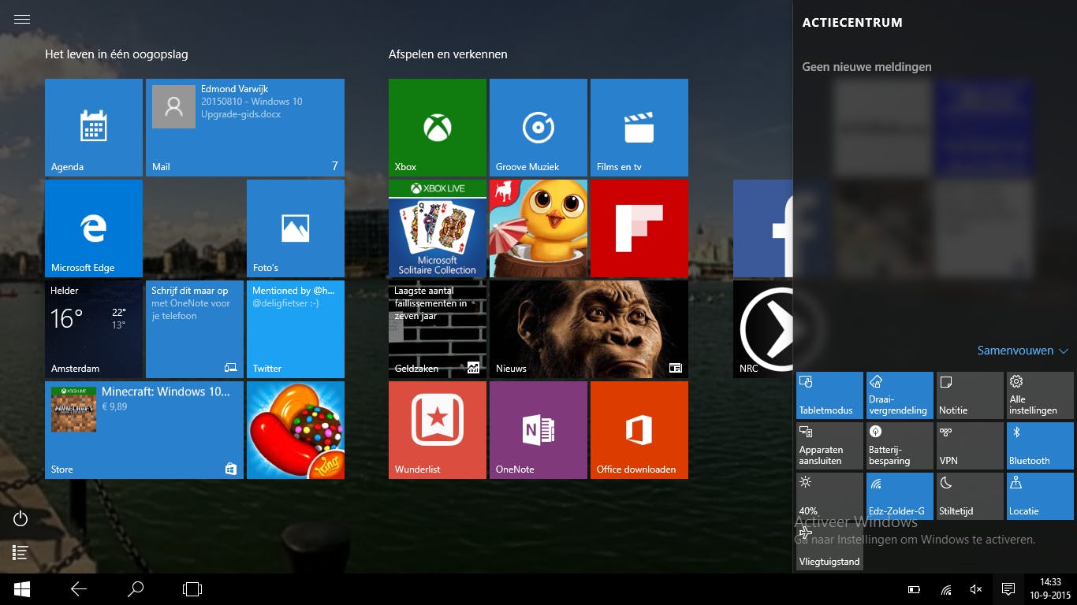Open the Foto's tile
Screen dimensions: 1077x605
[x=296, y=228]
